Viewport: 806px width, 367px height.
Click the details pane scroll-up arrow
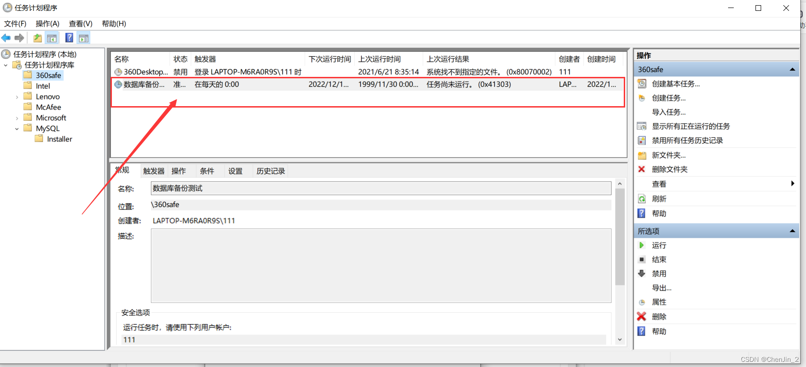tap(620, 183)
